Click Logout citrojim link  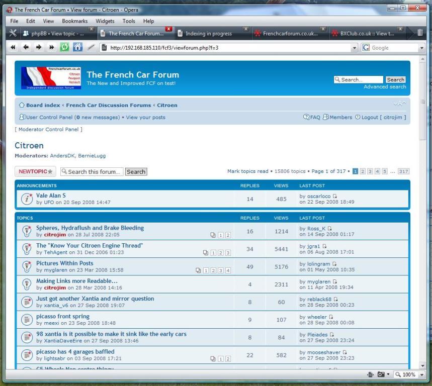click(x=384, y=117)
